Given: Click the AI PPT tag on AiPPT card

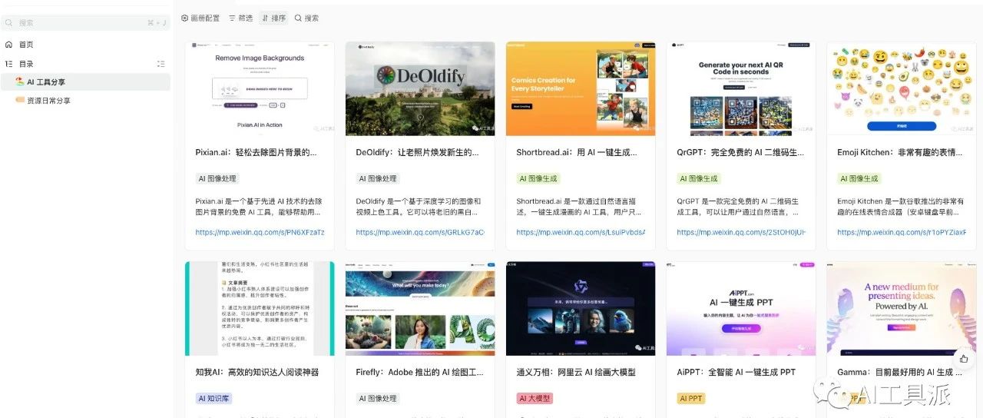Looking at the screenshot, I should (691, 398).
